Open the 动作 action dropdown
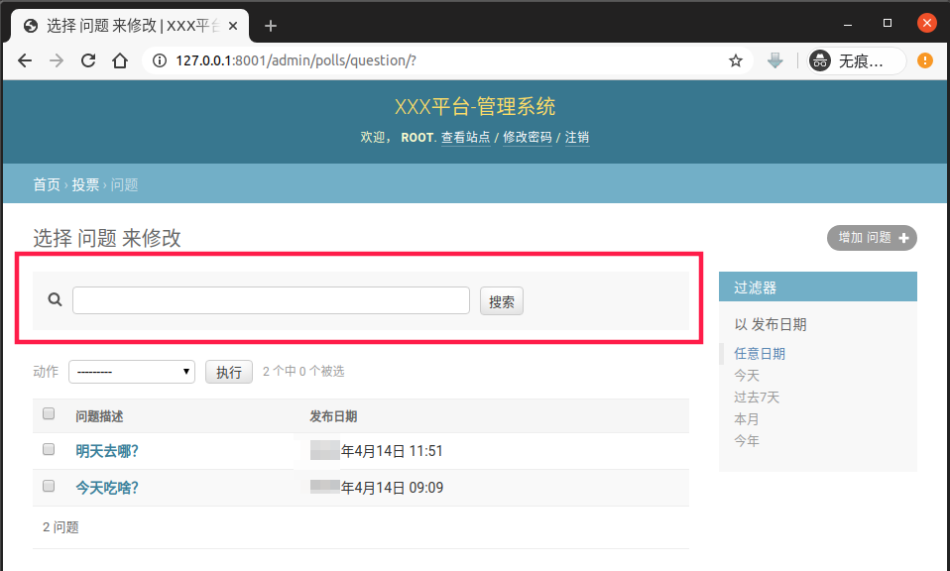The width and height of the screenshot is (950, 571). coord(131,372)
